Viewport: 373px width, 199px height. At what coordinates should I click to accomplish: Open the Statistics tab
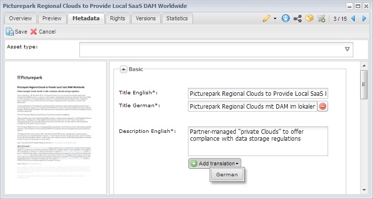177,18
